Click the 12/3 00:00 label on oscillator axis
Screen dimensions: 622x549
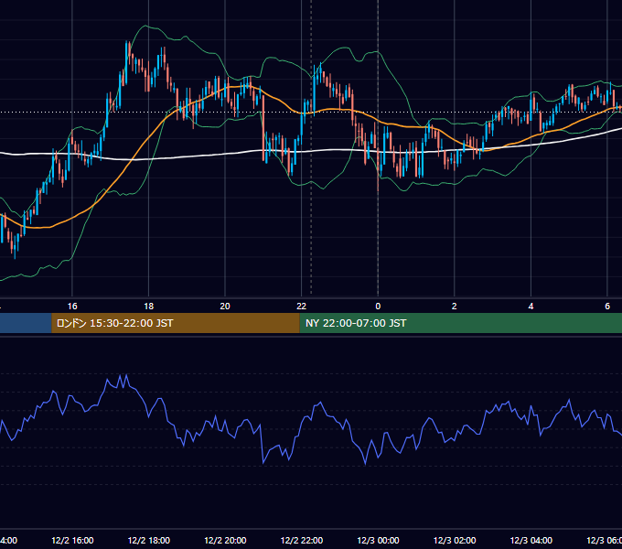[378, 541]
